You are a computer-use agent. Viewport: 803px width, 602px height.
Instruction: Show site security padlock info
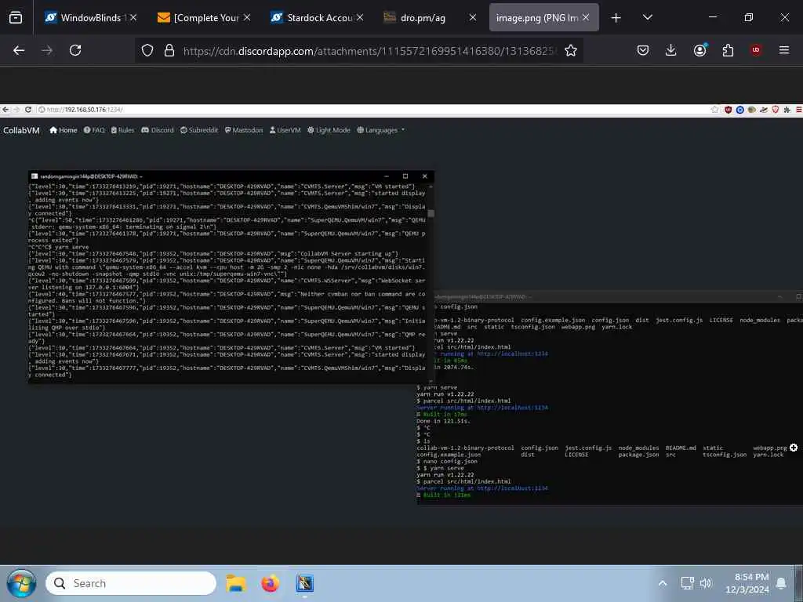[x=169, y=50]
